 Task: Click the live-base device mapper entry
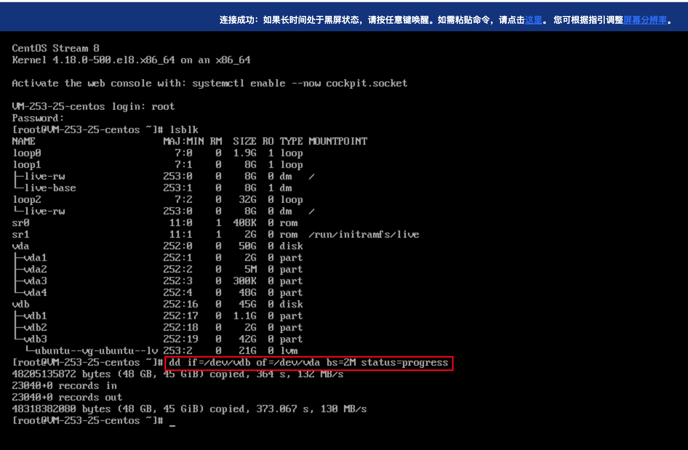pos(50,188)
